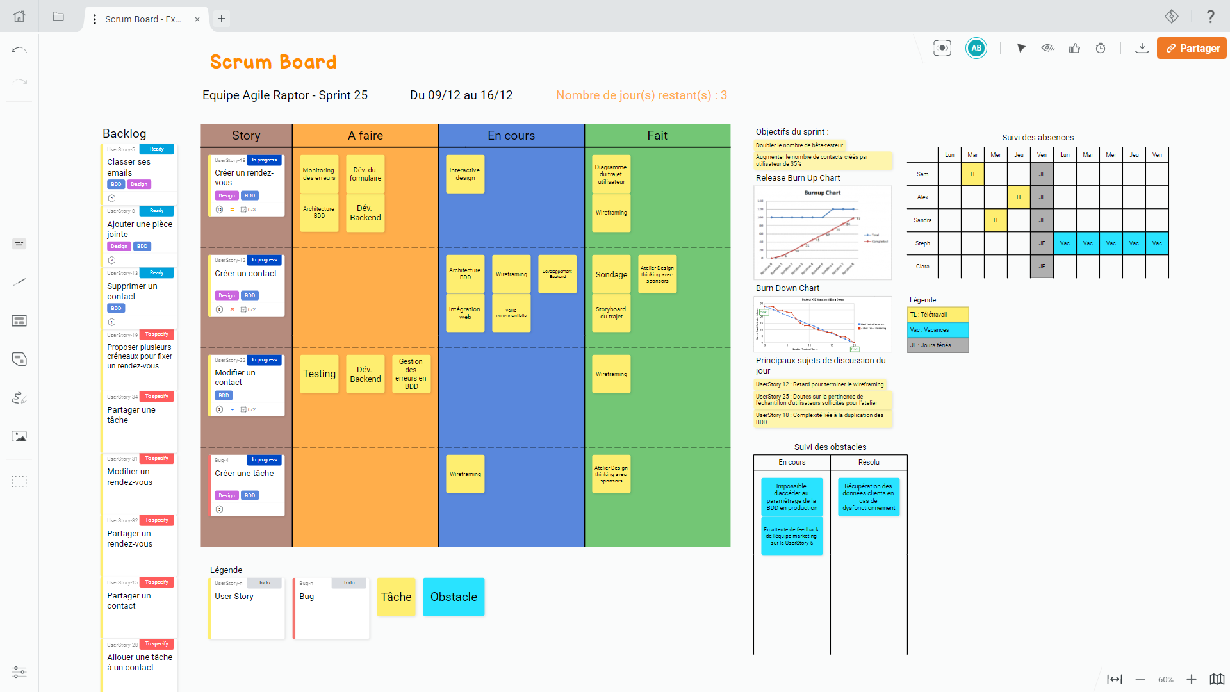This screenshot has width=1230, height=692.
Task: Click the eye/preview icon in toolbar
Action: click(1047, 48)
